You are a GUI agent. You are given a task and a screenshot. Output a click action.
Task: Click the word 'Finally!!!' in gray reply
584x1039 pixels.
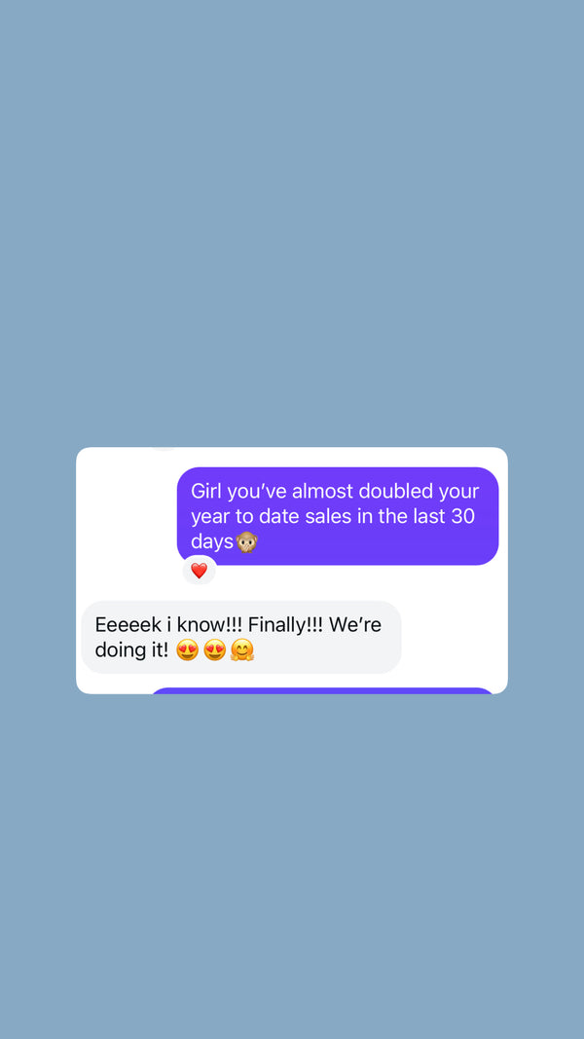285,625
